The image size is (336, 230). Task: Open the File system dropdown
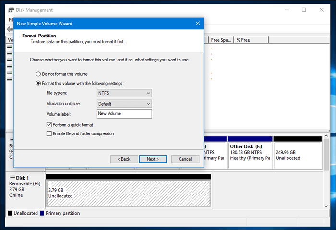point(124,93)
